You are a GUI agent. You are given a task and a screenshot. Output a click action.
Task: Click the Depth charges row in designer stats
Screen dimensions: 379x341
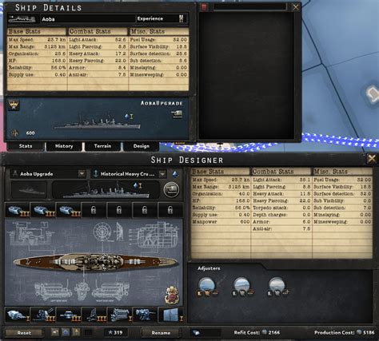point(281,215)
